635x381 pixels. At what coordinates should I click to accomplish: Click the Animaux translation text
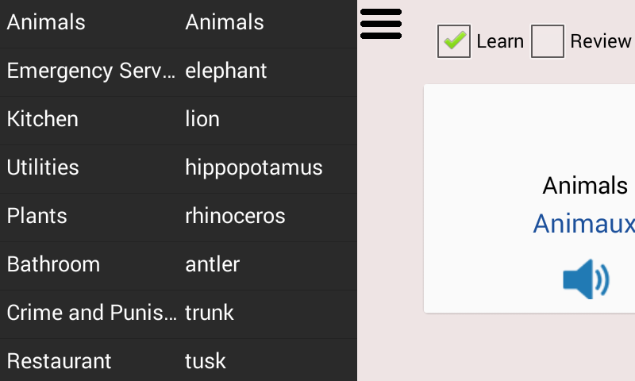(584, 224)
